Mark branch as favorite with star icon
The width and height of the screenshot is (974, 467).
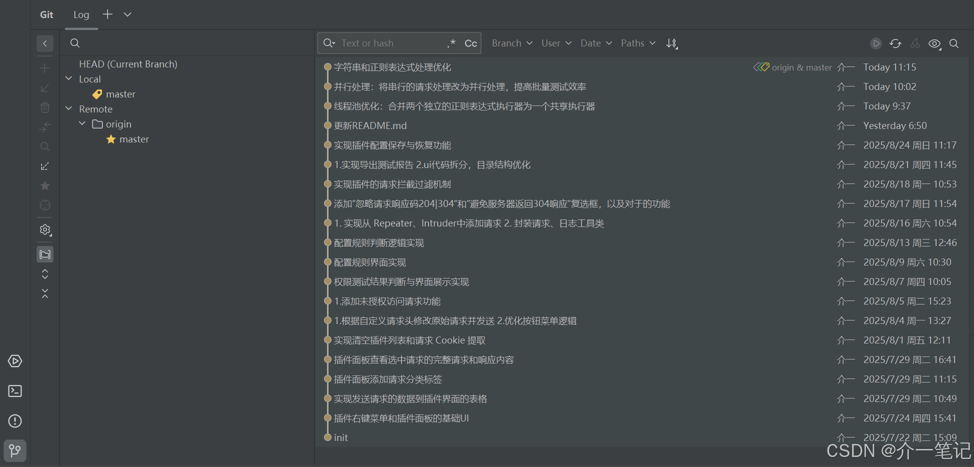[45, 185]
